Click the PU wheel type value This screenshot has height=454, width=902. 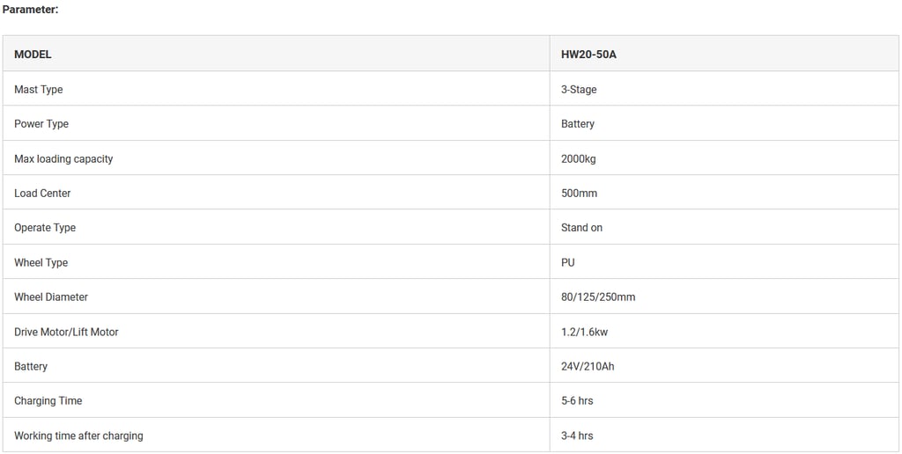tap(568, 263)
